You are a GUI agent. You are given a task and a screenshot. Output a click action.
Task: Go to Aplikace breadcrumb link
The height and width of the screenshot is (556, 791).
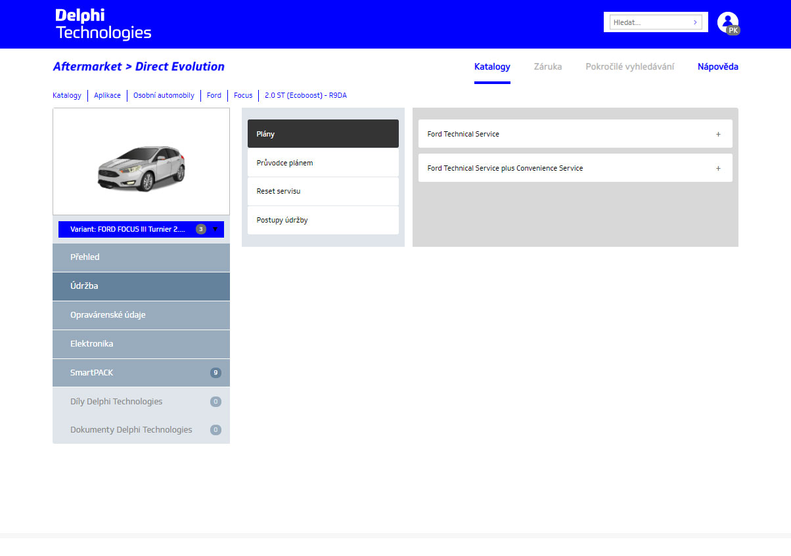click(107, 95)
